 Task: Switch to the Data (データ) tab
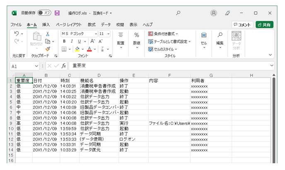106,25
